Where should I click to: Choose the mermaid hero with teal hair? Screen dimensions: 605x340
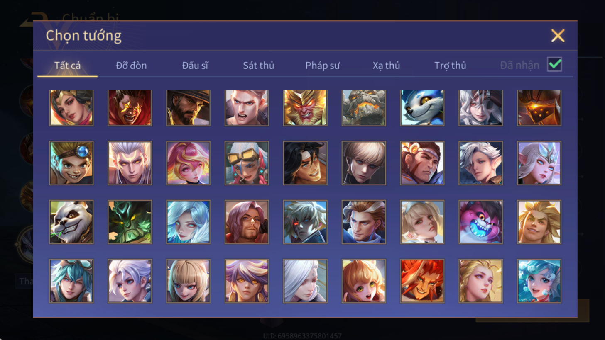pos(539,281)
